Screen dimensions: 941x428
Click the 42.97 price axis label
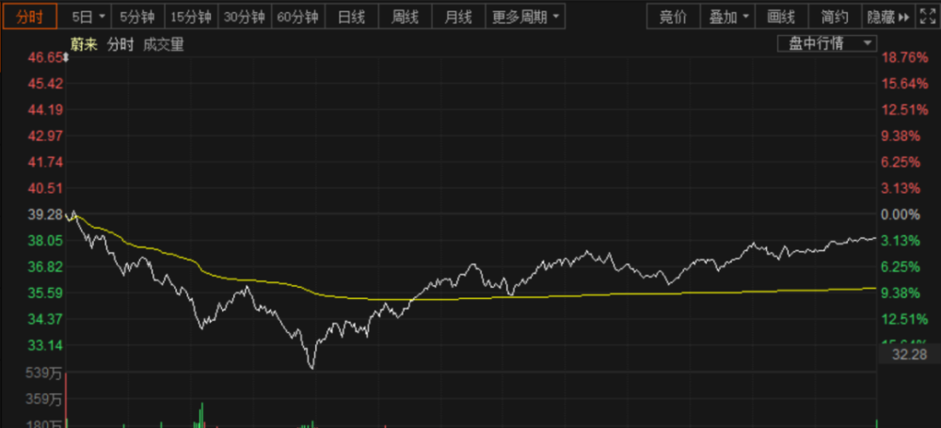[45, 136]
